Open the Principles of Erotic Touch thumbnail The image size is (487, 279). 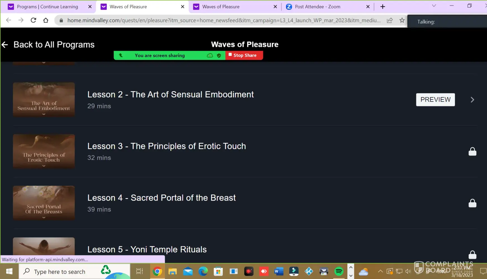coord(44,151)
